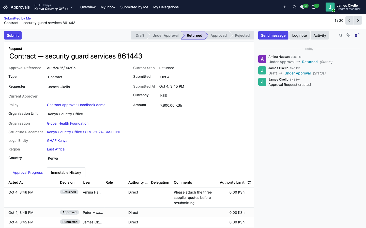This screenshot has width=366, height=228.
Task: Open conversations icon with badge 3
Action: click(x=302, y=7)
